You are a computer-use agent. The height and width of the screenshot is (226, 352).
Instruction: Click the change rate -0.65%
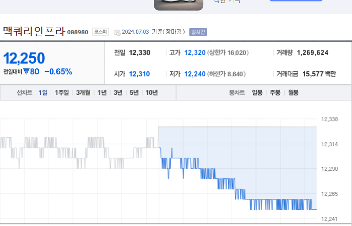[58, 72]
